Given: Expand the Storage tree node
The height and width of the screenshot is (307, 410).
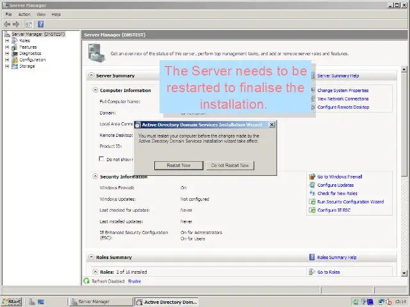Looking at the screenshot, I should coord(7,67).
